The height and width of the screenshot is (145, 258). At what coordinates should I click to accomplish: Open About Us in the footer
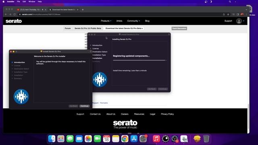coord(111,114)
